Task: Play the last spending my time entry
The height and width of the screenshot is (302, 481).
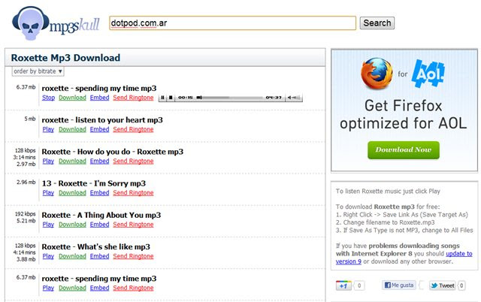Action: pos(48,288)
